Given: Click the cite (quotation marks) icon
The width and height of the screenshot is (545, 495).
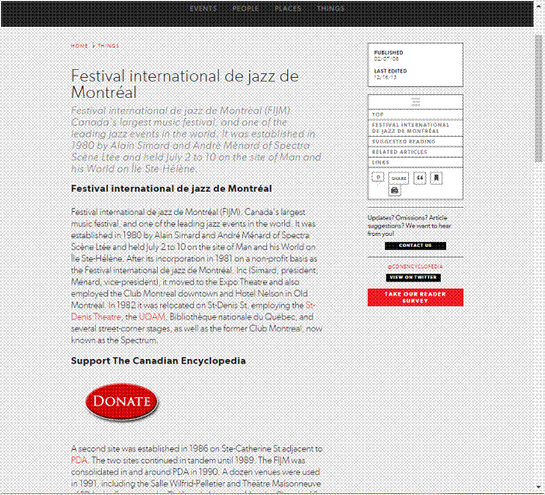Looking at the screenshot, I should tap(420, 178).
